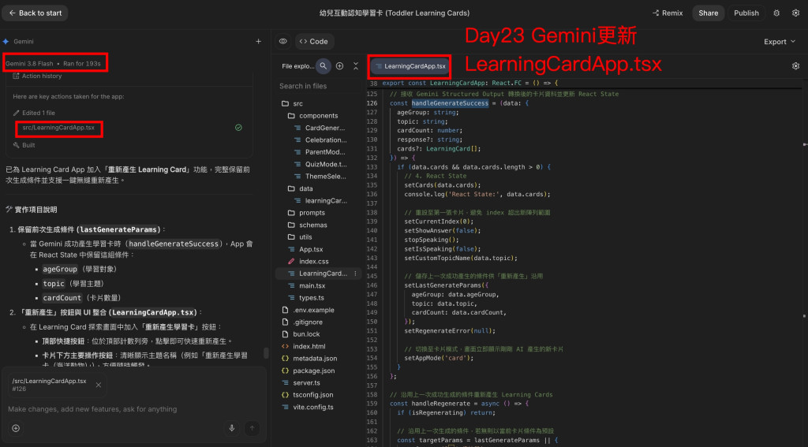Activate the microphone voice input icon
The height and width of the screenshot is (447, 808).
point(232,428)
